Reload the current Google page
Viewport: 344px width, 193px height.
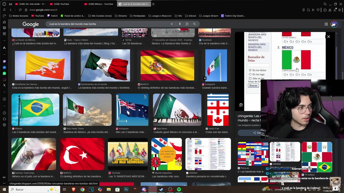point(20,10)
